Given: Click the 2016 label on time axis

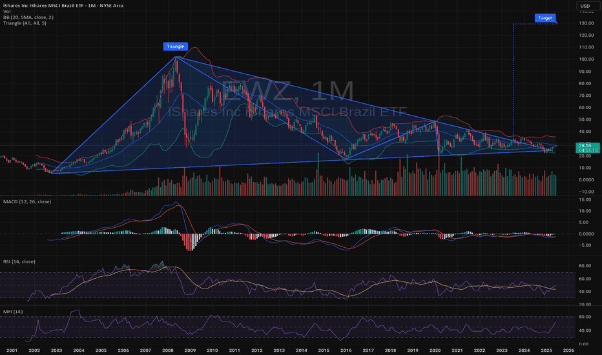Looking at the screenshot, I should click(346, 350).
